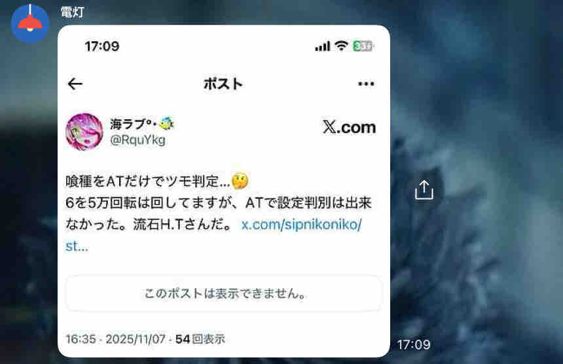
Task: Click the 16:35 · 2025/11/07 post timestamp
Action: pyautogui.click(x=117, y=339)
